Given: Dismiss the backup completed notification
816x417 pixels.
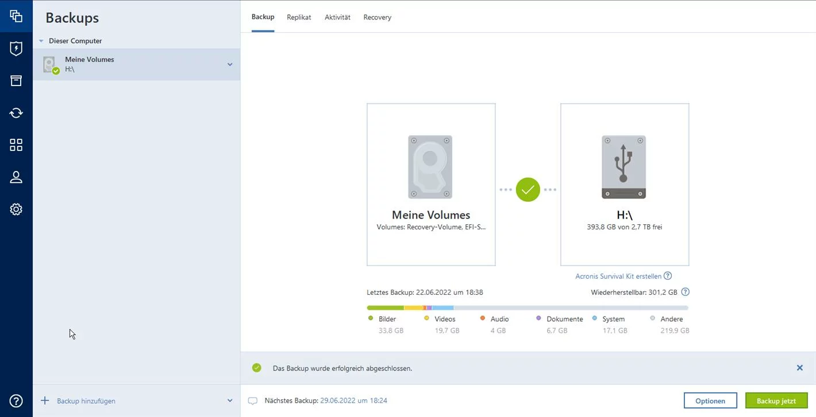Looking at the screenshot, I should (x=799, y=368).
